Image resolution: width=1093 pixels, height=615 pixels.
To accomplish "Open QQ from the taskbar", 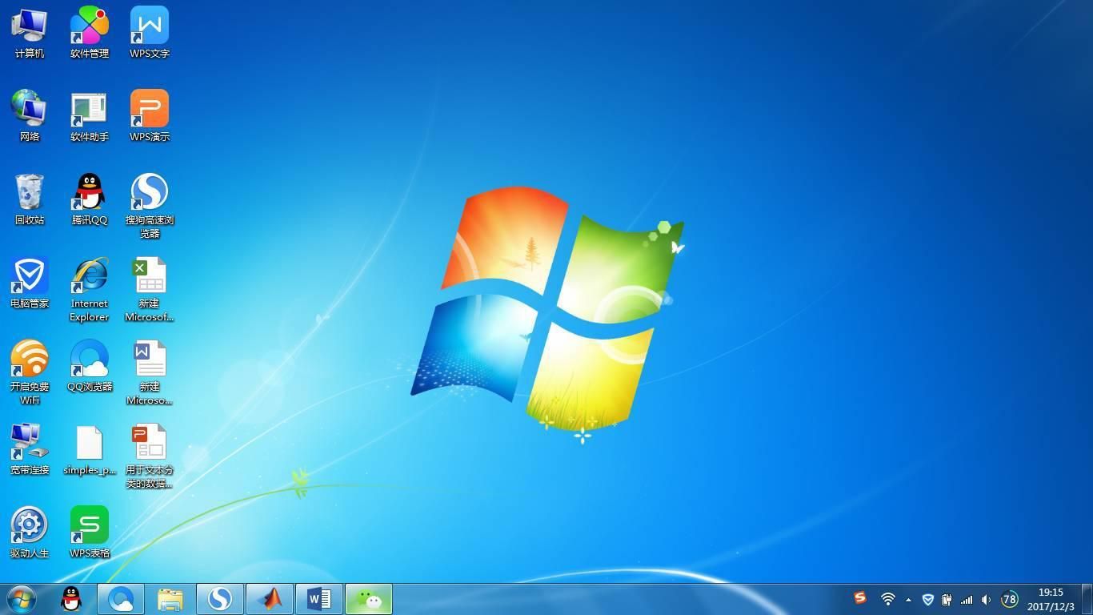I will coord(71,599).
